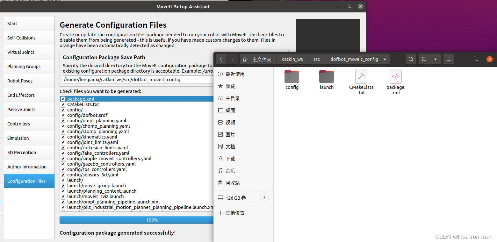Image resolution: width=497 pixels, height=242 pixels.
Task: Uncheck package.xml checkbox
Action: tap(63, 99)
